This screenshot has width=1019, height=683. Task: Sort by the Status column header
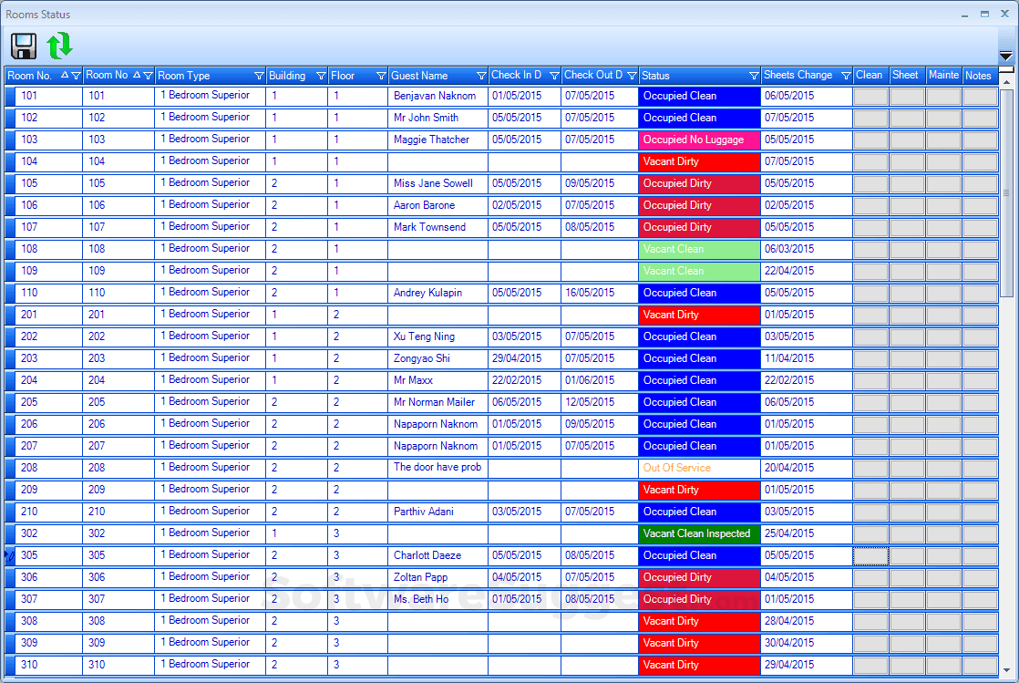pyautogui.click(x=655, y=76)
